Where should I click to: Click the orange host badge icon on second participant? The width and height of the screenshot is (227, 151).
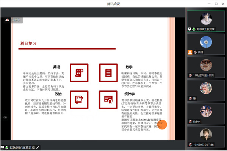tap(190, 52)
